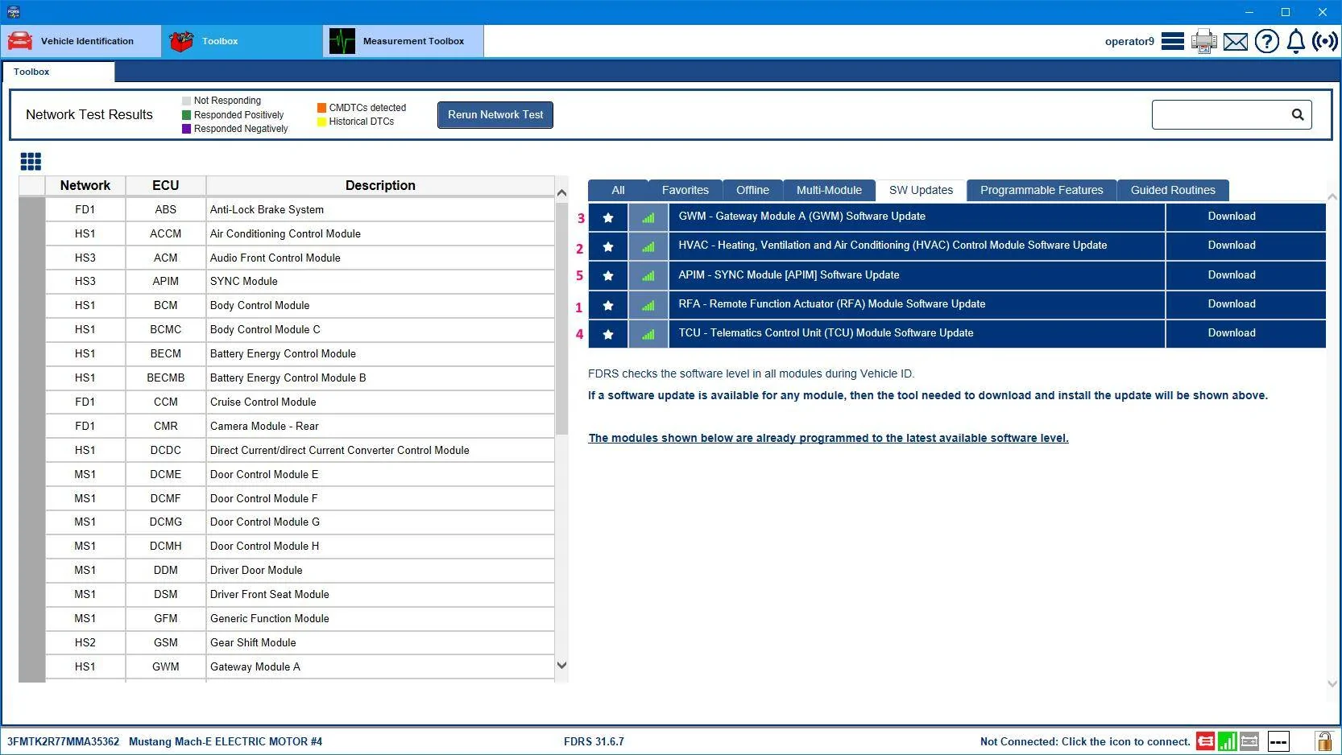Open the Vehicle Identification tab
This screenshot has height=755, width=1342.
click(x=81, y=41)
